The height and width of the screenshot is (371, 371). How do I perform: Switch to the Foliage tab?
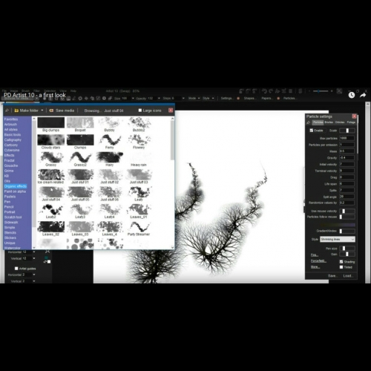click(351, 122)
